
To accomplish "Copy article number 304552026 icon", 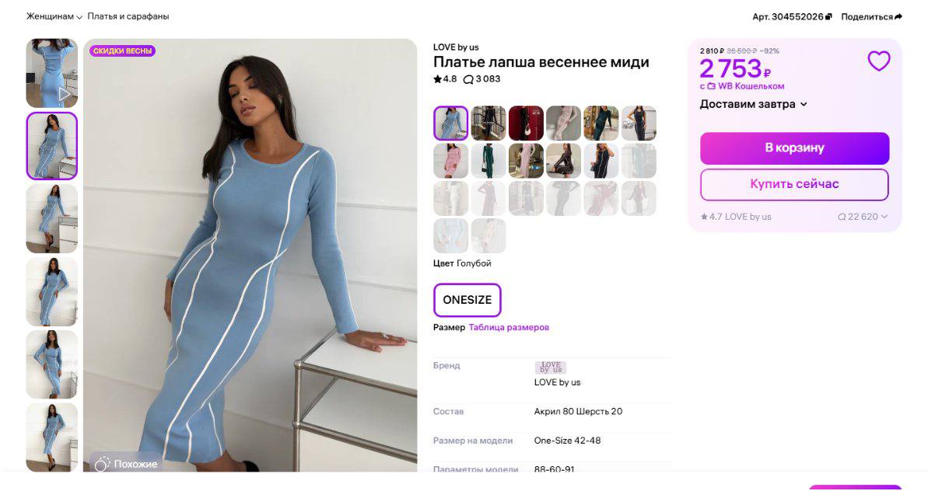I will (828, 16).
